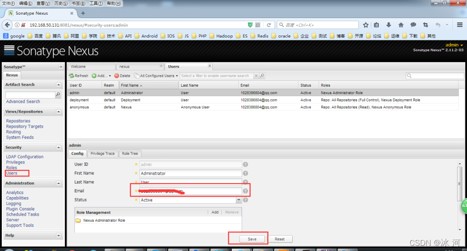
Task: Open the Privilege Trace tab
Action: tap(102, 154)
